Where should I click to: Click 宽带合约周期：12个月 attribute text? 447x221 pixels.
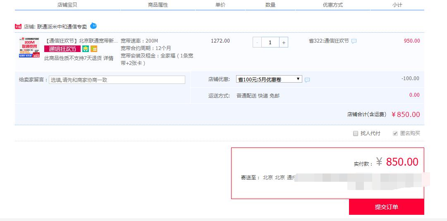(146, 48)
